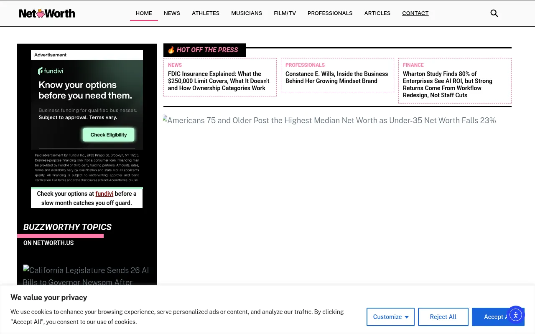Click the BUZZWORTHY TOPICS heading
The width and height of the screenshot is (535, 334).
coord(67,227)
